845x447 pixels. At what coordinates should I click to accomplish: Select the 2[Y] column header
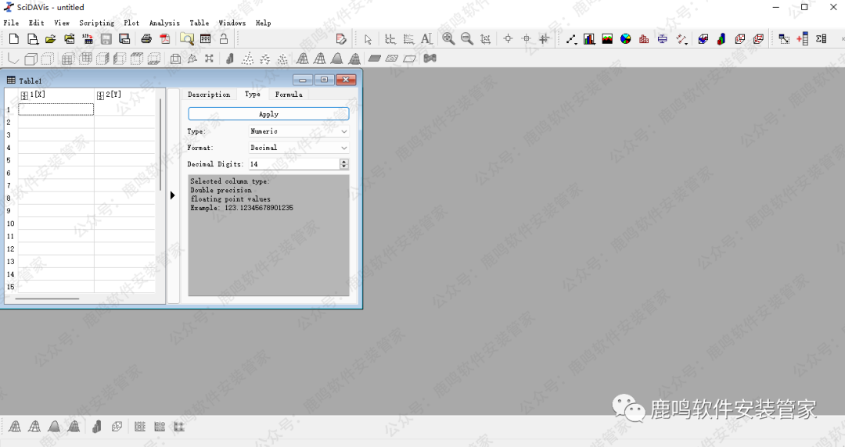(x=124, y=95)
